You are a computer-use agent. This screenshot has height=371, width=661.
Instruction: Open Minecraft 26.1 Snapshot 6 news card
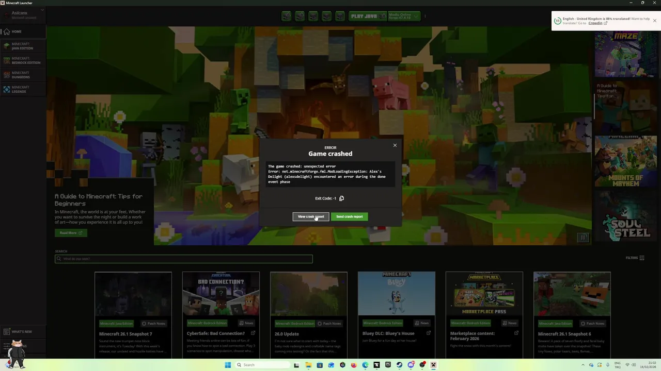coord(572,314)
